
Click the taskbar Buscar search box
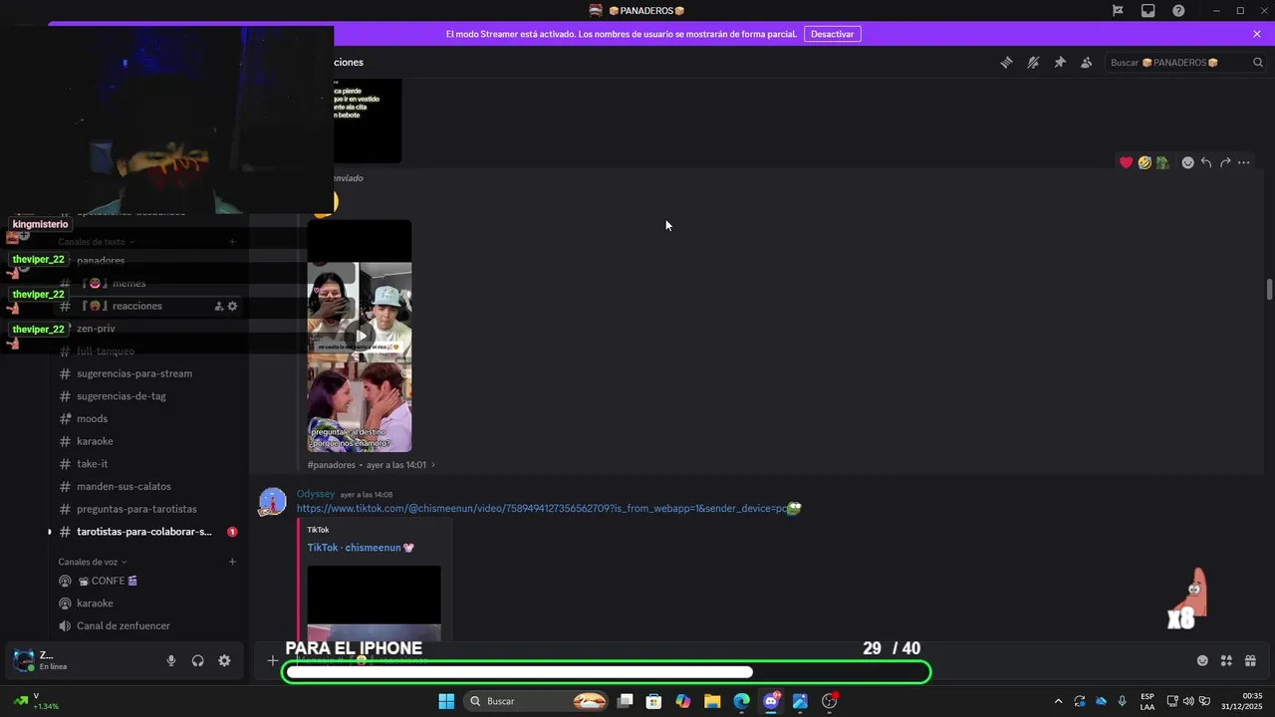(x=537, y=701)
